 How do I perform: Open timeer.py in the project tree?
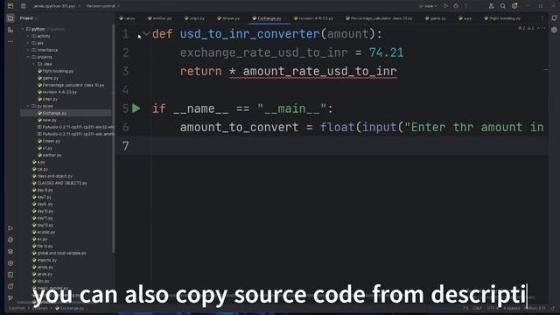click(x=49, y=141)
